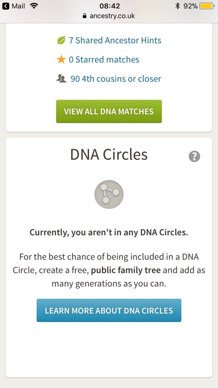Tap the Bluetooth status icon
This screenshot has width=218, height=388.
(x=177, y=6)
